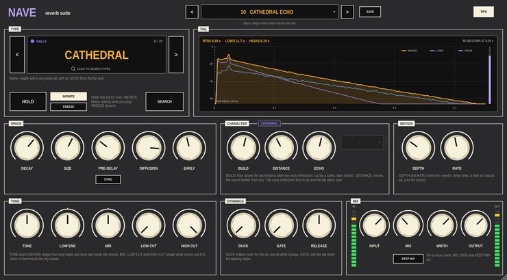Click the 'LOWS 11.7 s' readout
The height and width of the screenshot is (280, 507).
(x=235, y=41)
